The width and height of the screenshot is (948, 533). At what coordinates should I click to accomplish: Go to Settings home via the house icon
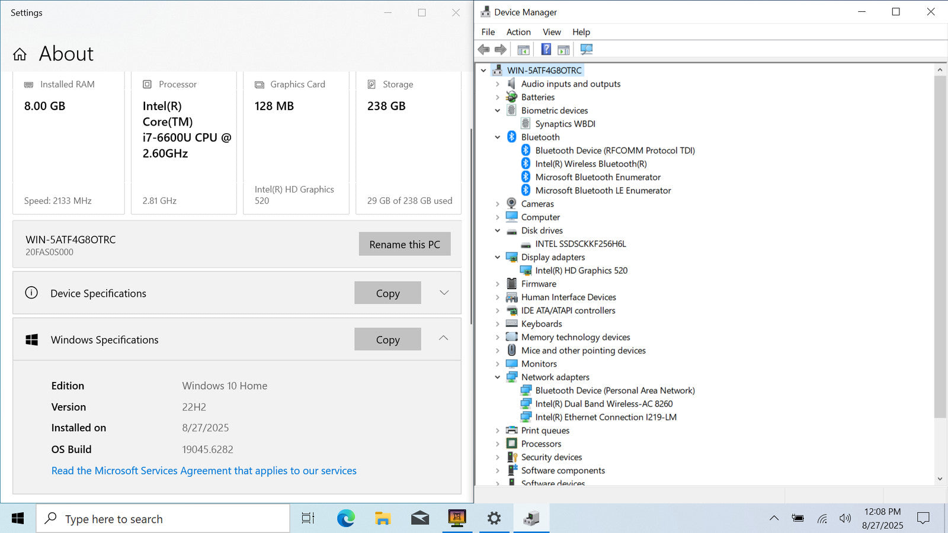point(20,54)
